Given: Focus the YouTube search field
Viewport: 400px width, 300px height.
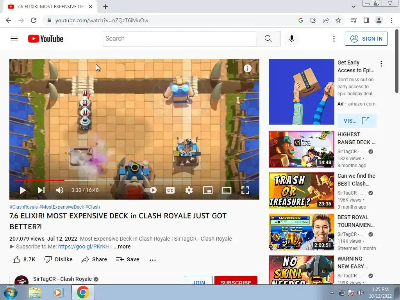Looking at the screenshot, I should 179,39.
